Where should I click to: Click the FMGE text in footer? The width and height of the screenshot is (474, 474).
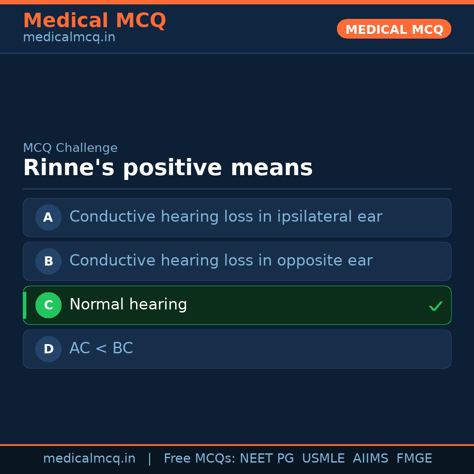click(414, 459)
